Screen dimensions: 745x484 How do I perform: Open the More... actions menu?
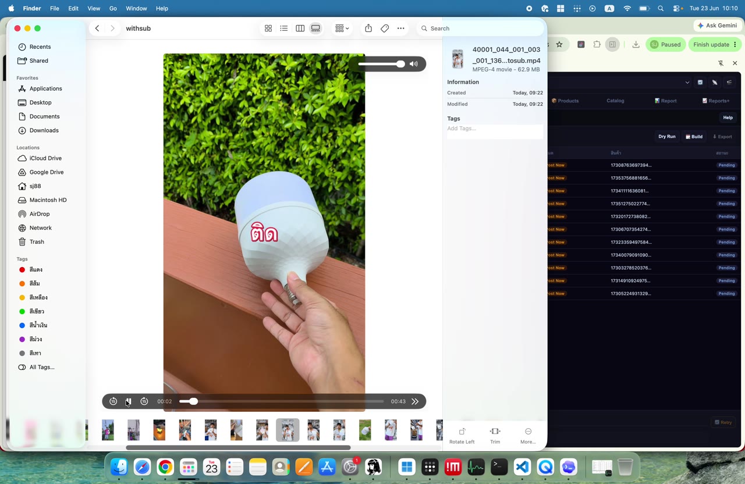(528, 436)
